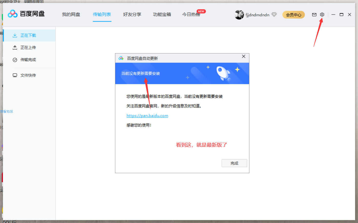Open the 今日热榜 tab
Screen dimensions: 358x223
191,15
